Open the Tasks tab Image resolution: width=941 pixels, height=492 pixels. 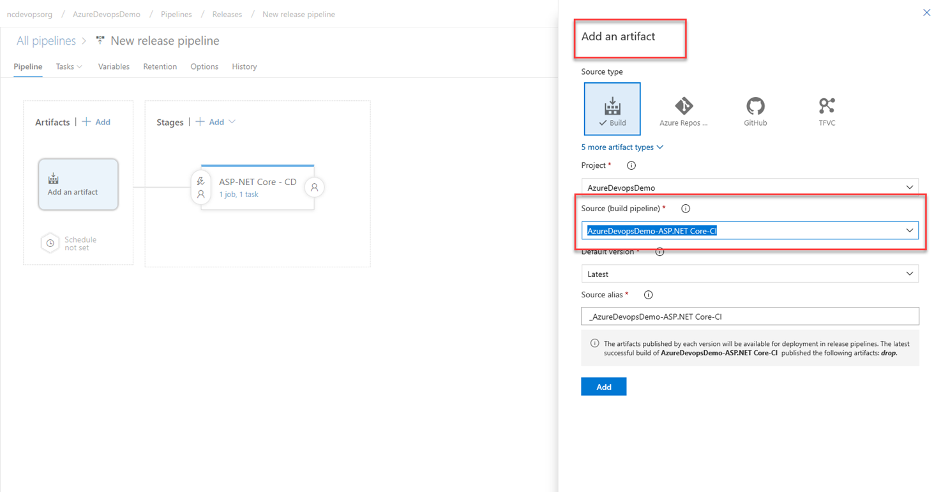(x=65, y=66)
